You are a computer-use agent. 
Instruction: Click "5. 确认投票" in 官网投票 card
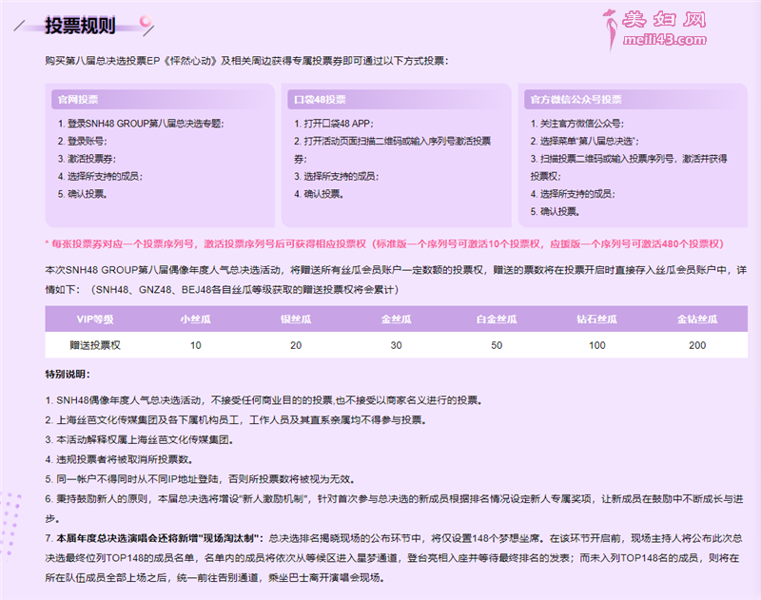[83, 194]
